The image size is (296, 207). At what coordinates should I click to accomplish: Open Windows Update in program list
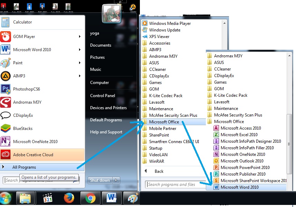point(165,30)
